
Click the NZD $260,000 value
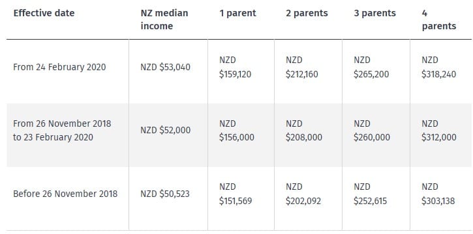click(x=372, y=131)
